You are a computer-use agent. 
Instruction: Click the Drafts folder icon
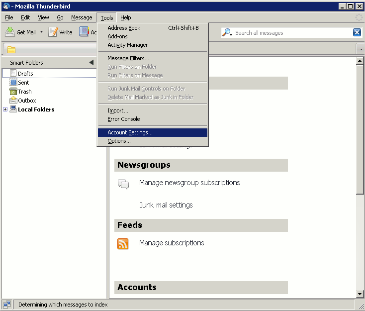point(13,73)
